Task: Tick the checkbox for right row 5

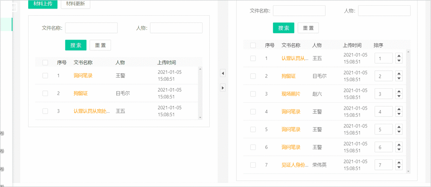Action: coord(253,129)
